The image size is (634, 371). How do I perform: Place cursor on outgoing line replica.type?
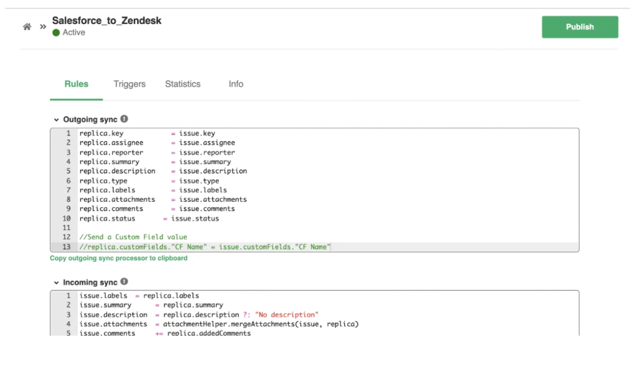coord(149,181)
